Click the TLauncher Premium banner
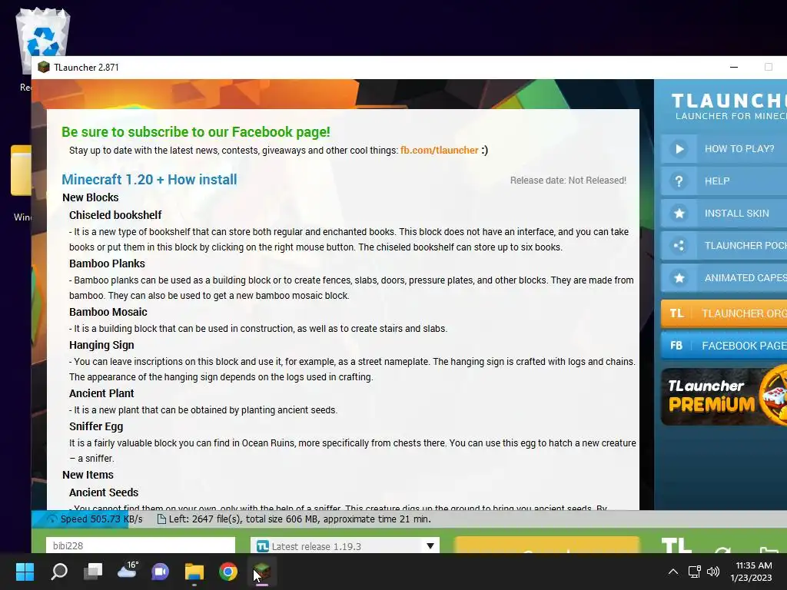 click(724, 396)
